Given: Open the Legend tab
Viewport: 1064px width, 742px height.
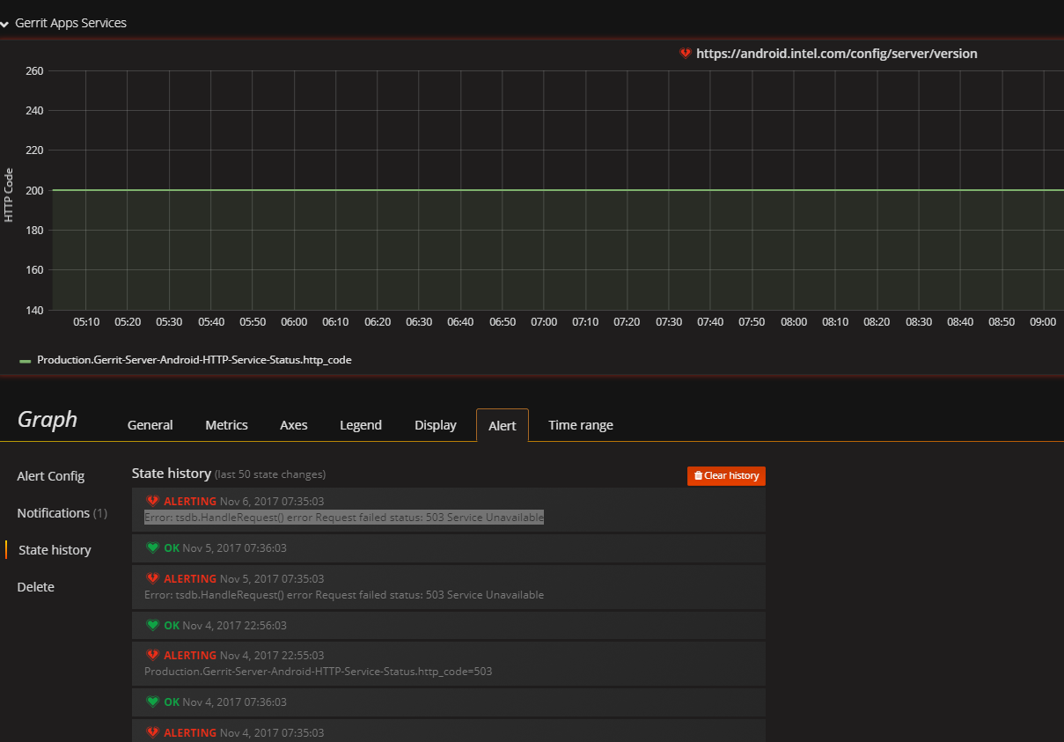Looking at the screenshot, I should (361, 425).
